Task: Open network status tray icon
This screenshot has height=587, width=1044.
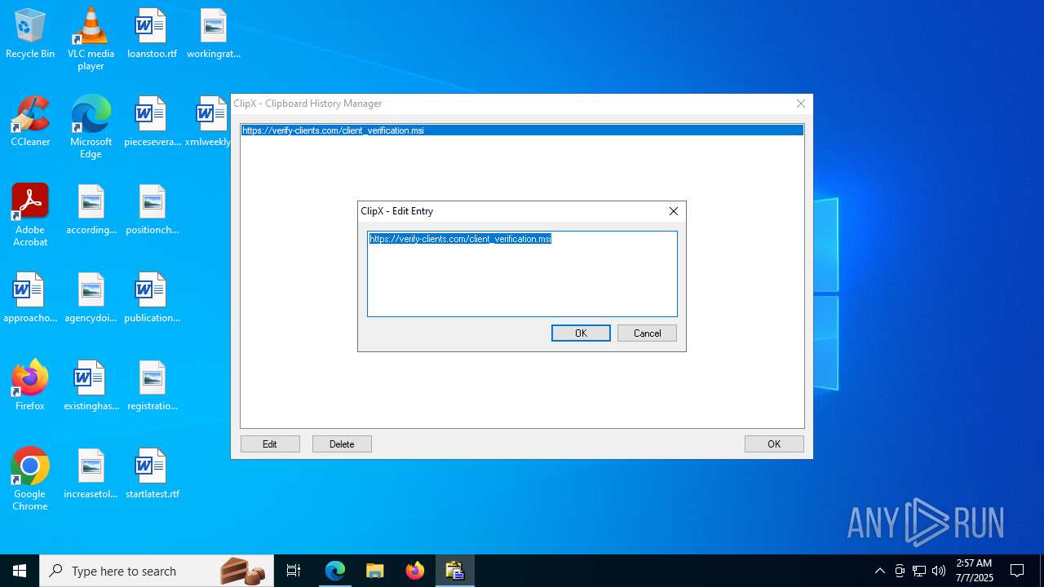Action: tap(919, 571)
